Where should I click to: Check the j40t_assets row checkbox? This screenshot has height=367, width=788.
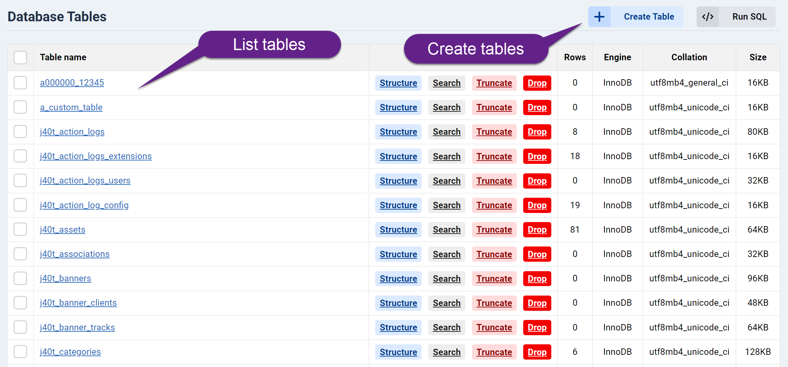[x=20, y=229]
